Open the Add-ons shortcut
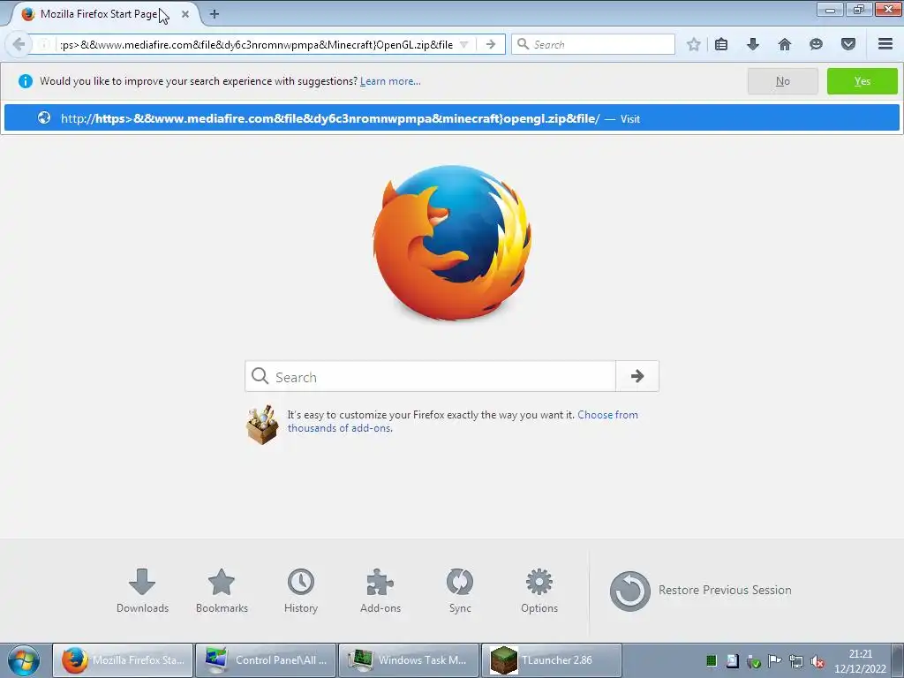Screen dimensions: 904x678 [380, 591]
